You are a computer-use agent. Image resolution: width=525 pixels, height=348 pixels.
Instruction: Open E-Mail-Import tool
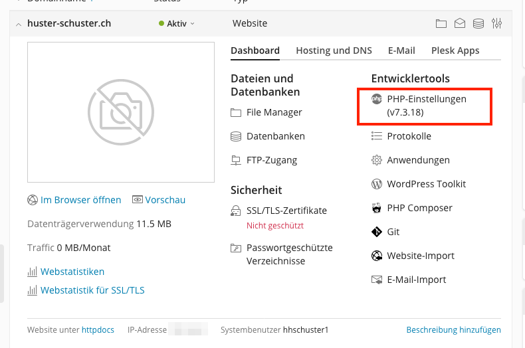417,280
